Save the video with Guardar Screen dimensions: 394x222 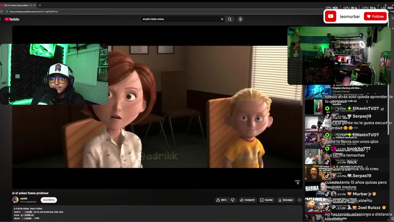pyautogui.click(x=267, y=200)
